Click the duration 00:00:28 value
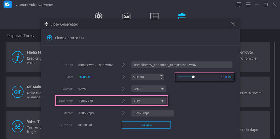The width and height of the screenshot is (280, 139). 85,125
